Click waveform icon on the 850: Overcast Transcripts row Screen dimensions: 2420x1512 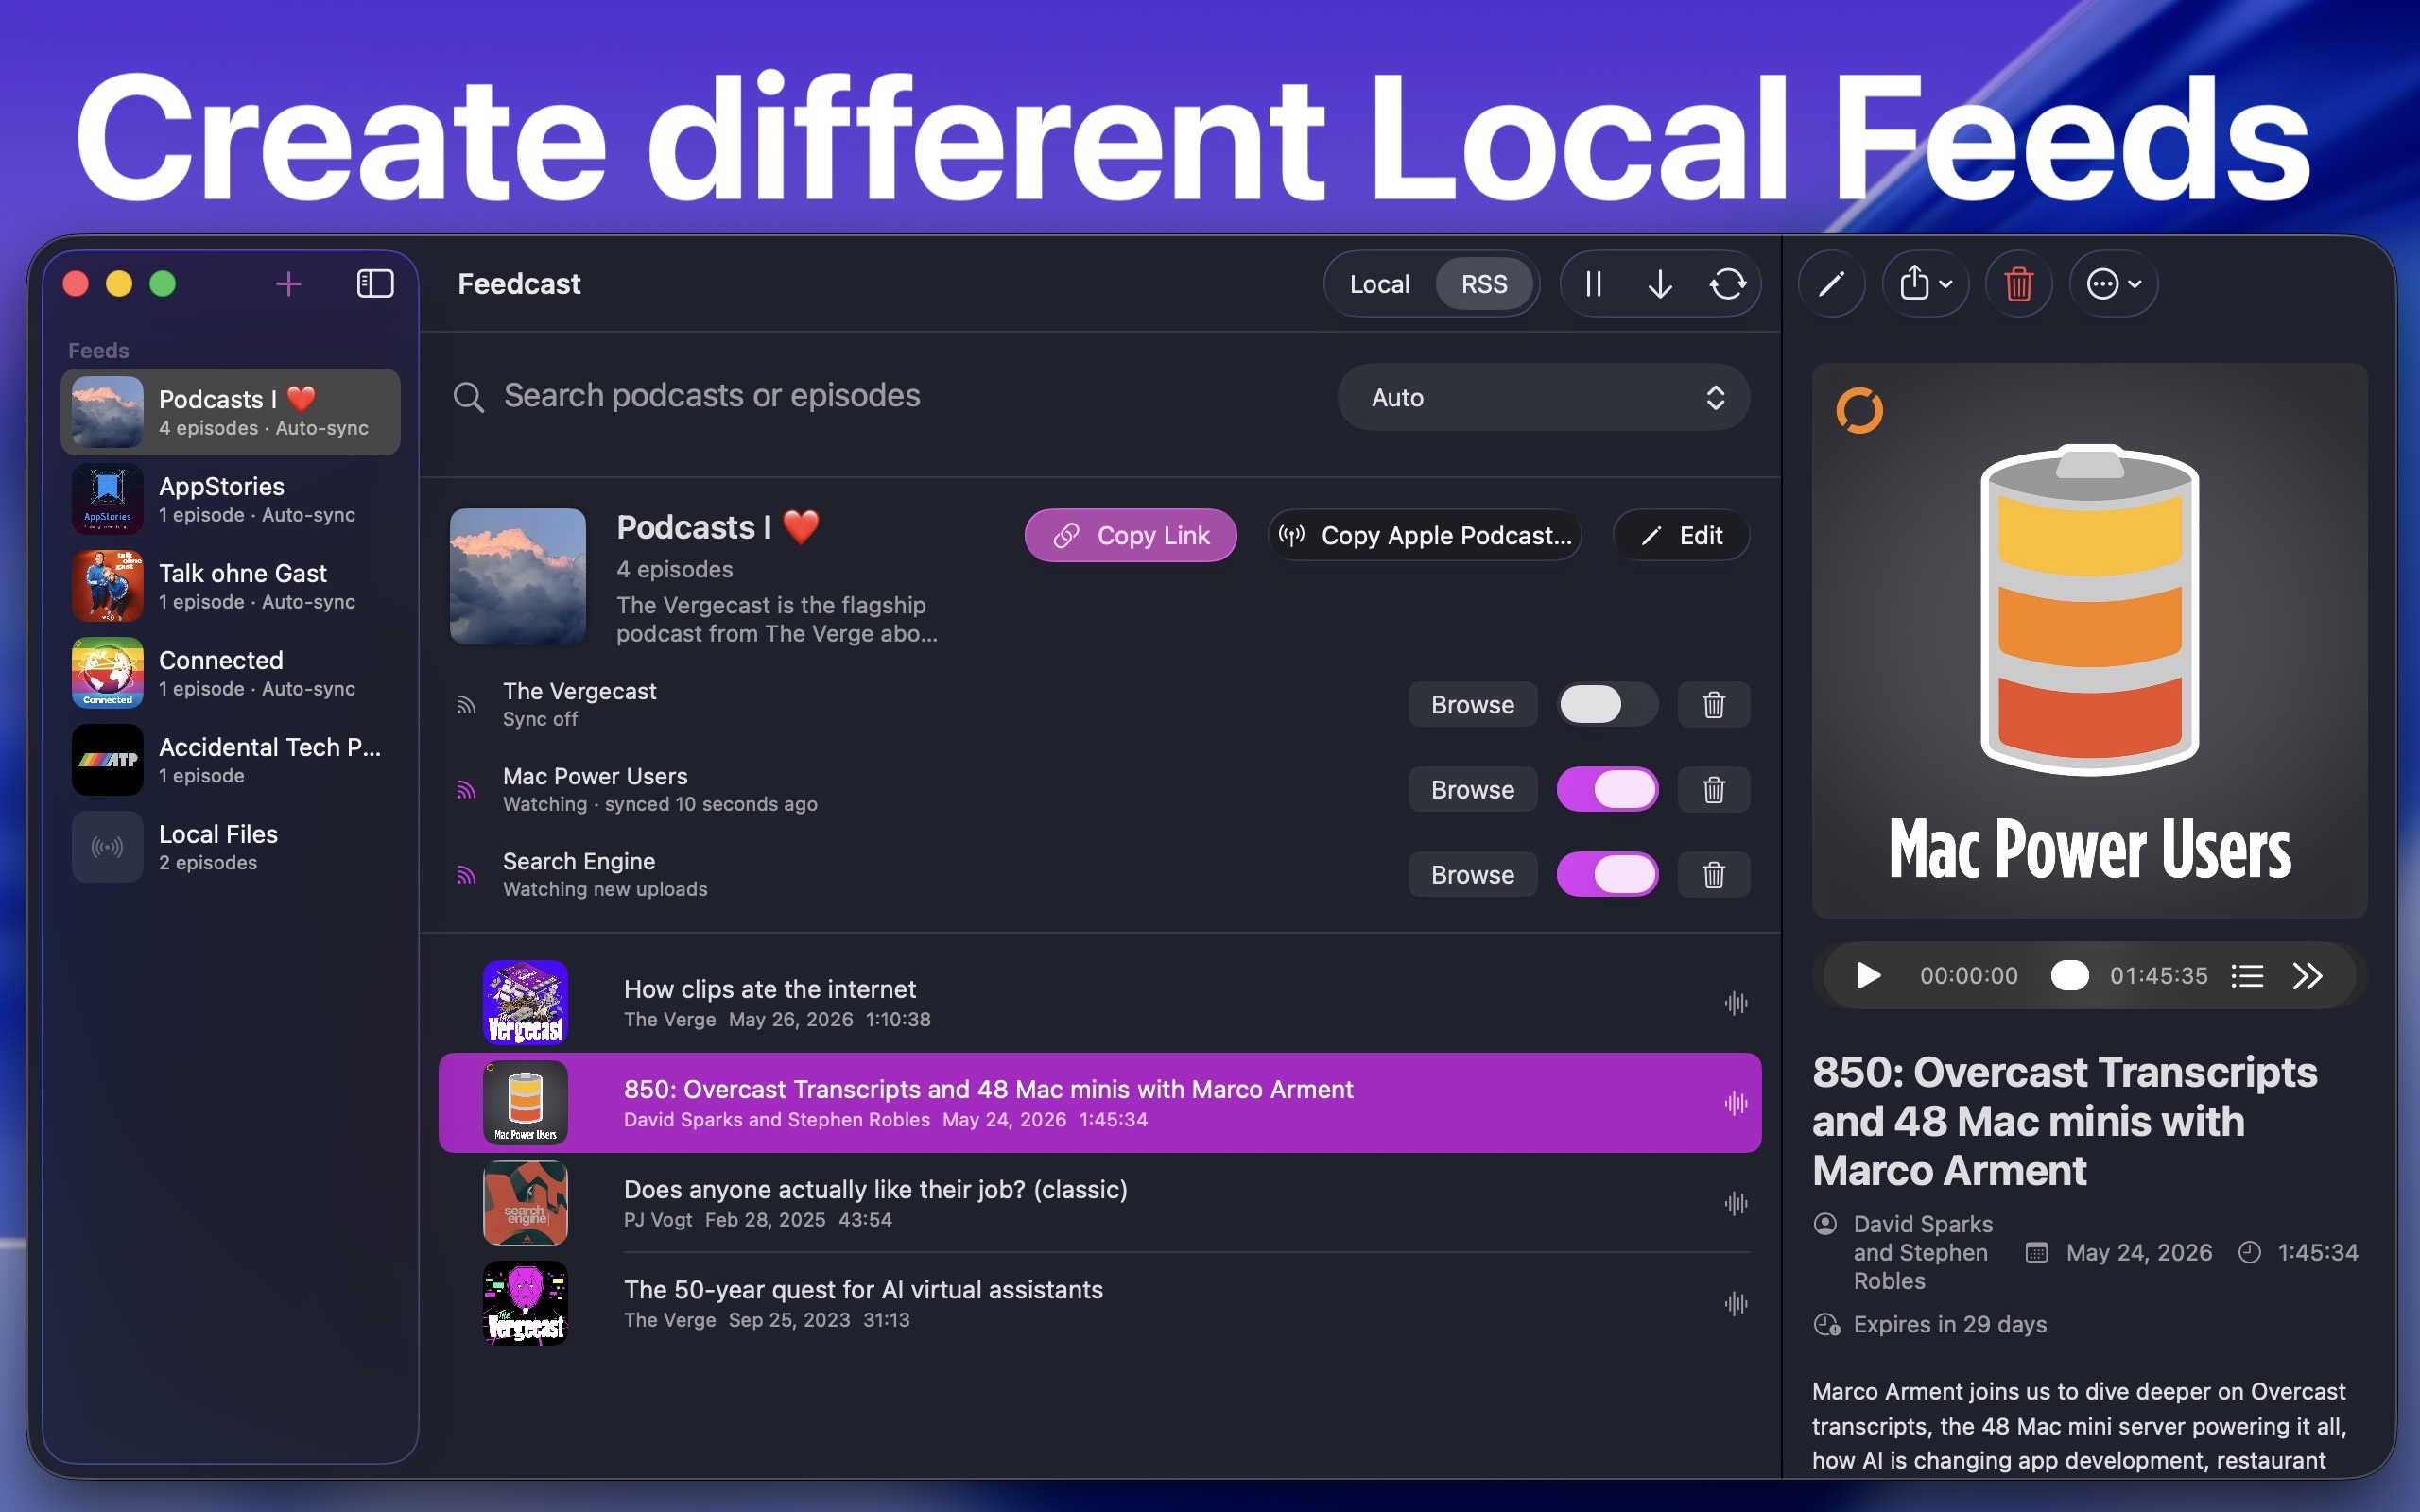pos(1736,1103)
